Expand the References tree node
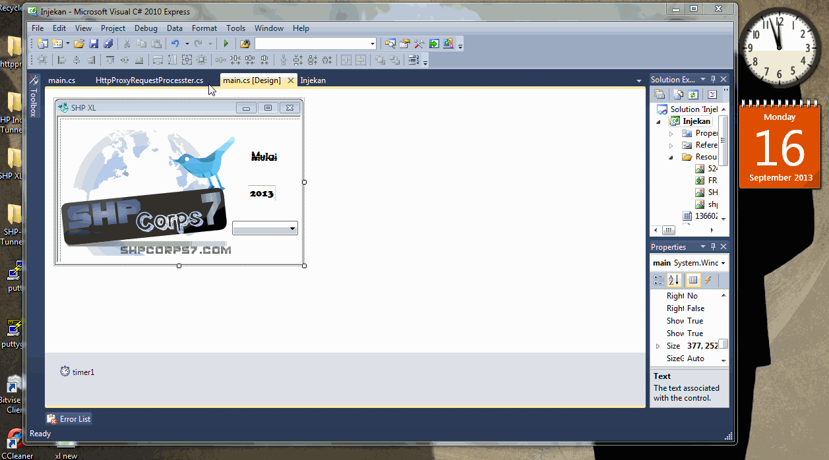 [671, 145]
